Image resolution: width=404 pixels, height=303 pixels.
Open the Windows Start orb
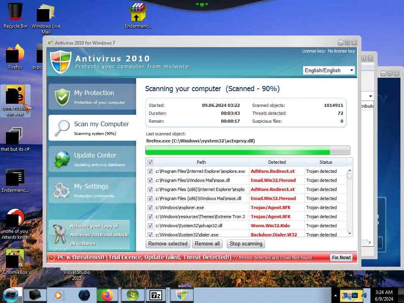11,295
